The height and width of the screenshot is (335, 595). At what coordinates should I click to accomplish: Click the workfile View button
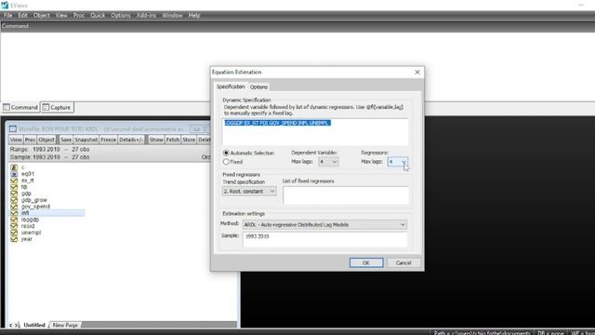16,140
